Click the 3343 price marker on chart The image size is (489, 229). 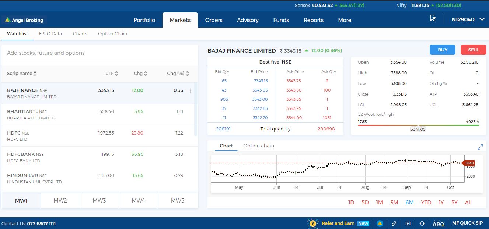coord(469,163)
